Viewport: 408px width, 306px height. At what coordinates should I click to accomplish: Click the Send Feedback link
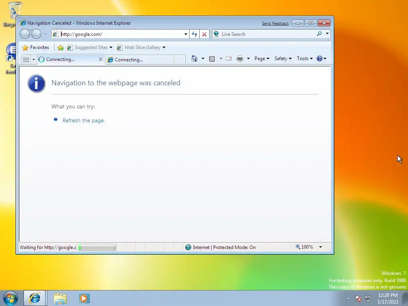[275, 24]
